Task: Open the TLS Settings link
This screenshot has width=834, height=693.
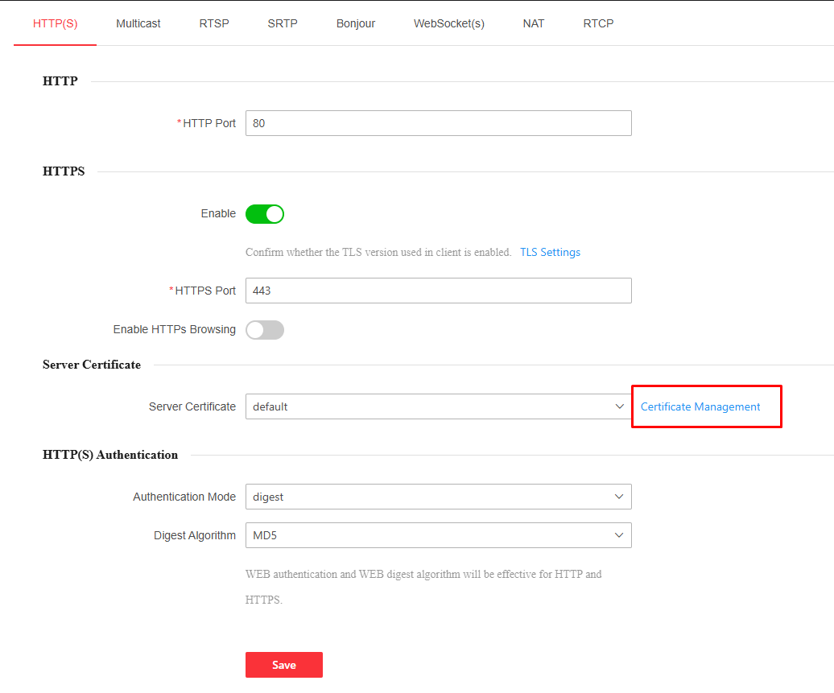Action: pyautogui.click(x=550, y=252)
